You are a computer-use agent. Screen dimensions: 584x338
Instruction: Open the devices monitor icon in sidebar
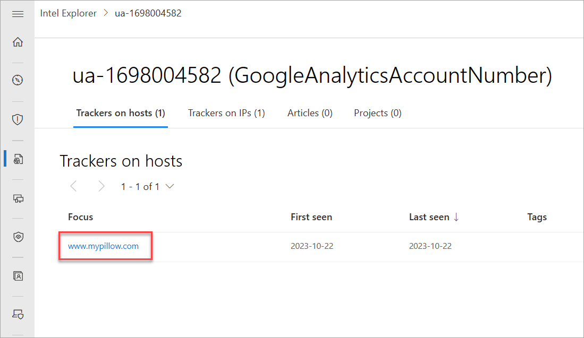pos(18,198)
